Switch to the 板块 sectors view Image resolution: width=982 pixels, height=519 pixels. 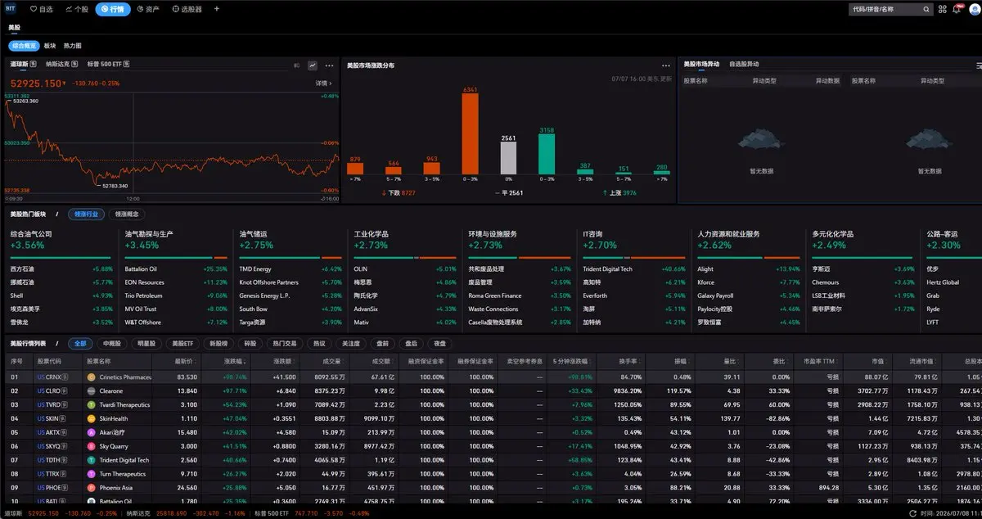point(50,46)
